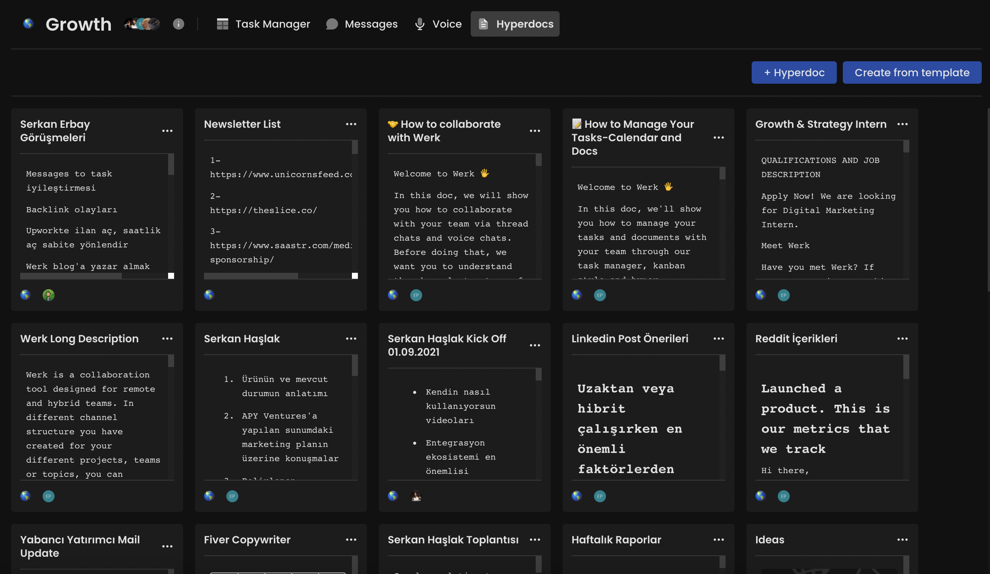The height and width of the screenshot is (574, 990).
Task: Click globe icon on Serkan Haşlak card
Action: click(209, 496)
